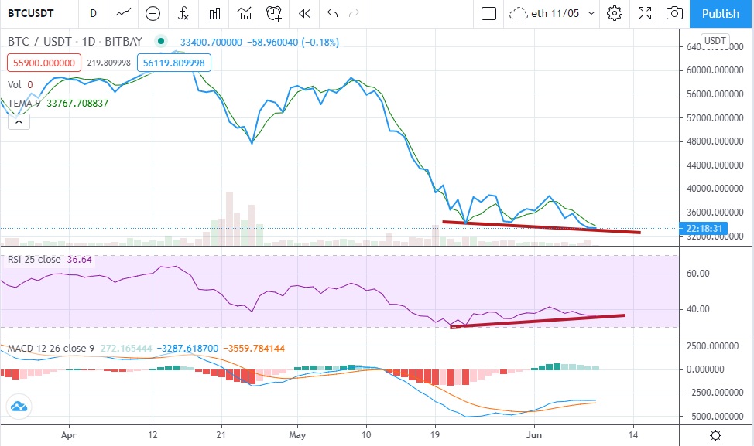
Task: Start bar replay with the rewind icon
Action: click(305, 13)
